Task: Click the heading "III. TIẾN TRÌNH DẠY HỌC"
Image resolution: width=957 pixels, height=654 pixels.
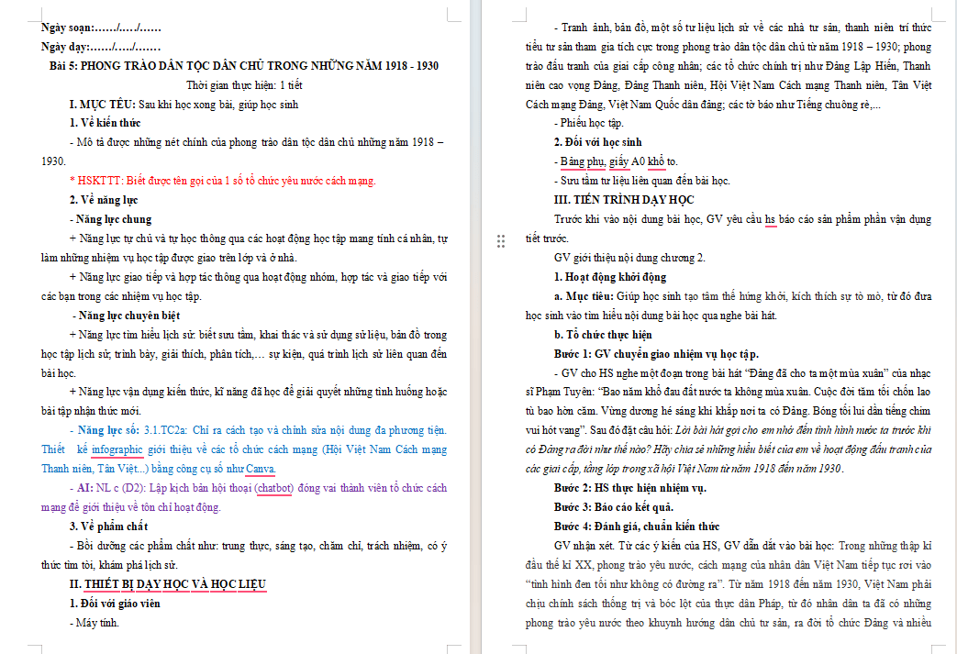Action: [x=624, y=200]
